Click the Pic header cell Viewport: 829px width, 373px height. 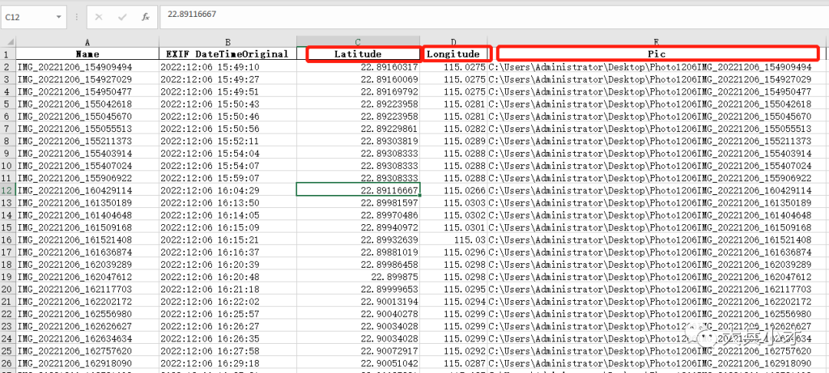tap(657, 54)
